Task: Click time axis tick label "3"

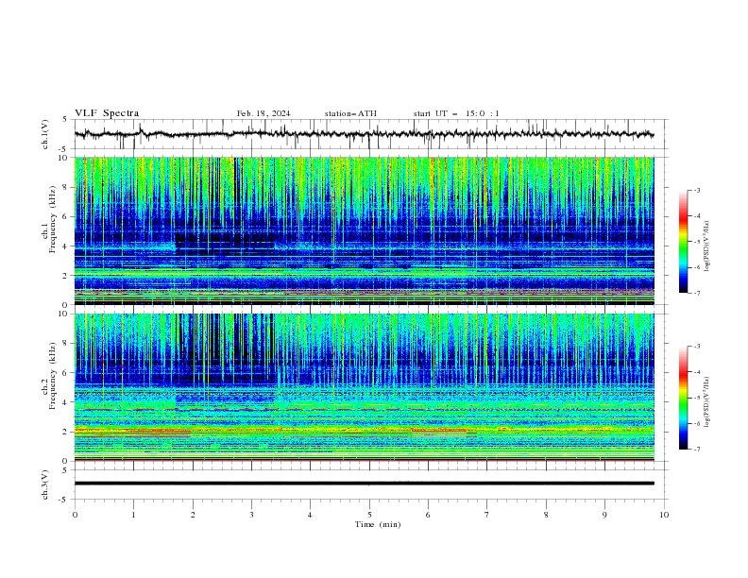Action: [251, 515]
